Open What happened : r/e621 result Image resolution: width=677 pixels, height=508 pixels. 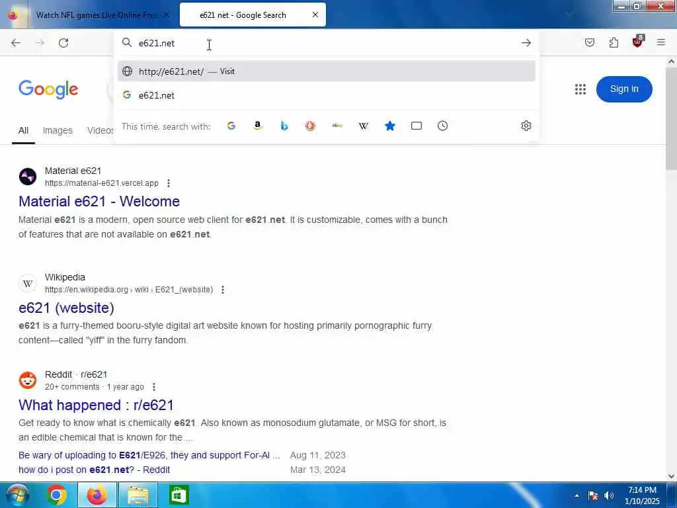[x=97, y=405]
